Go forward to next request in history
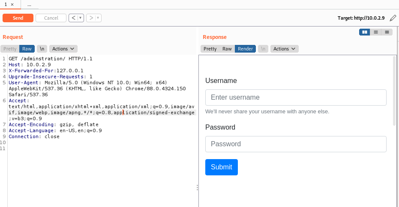This screenshot has height=207, width=399. pos(91,18)
